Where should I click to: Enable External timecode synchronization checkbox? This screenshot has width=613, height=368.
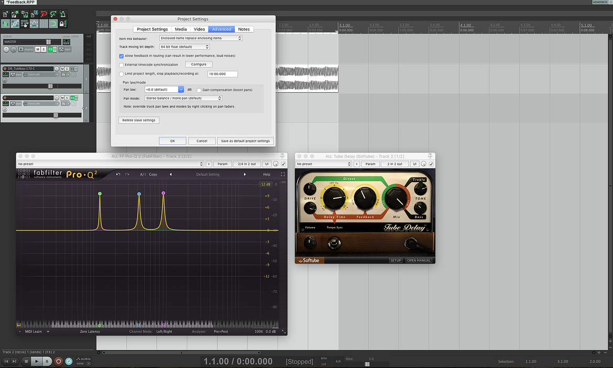coord(121,65)
